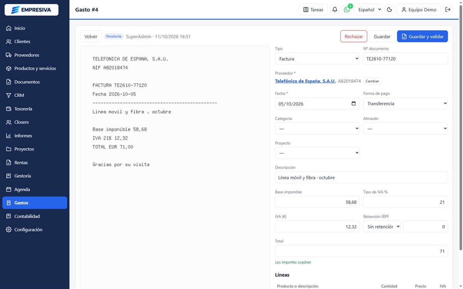Image resolution: width=463 pixels, height=289 pixels.
Task: Open Informes in sidebar
Action: pyautogui.click(x=35, y=136)
